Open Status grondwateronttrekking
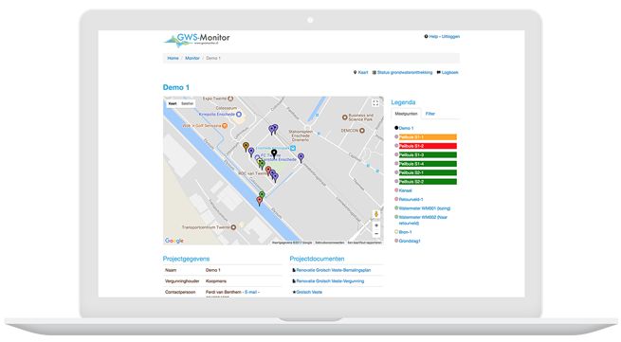The width and height of the screenshot is (621, 342). pyautogui.click(x=402, y=72)
